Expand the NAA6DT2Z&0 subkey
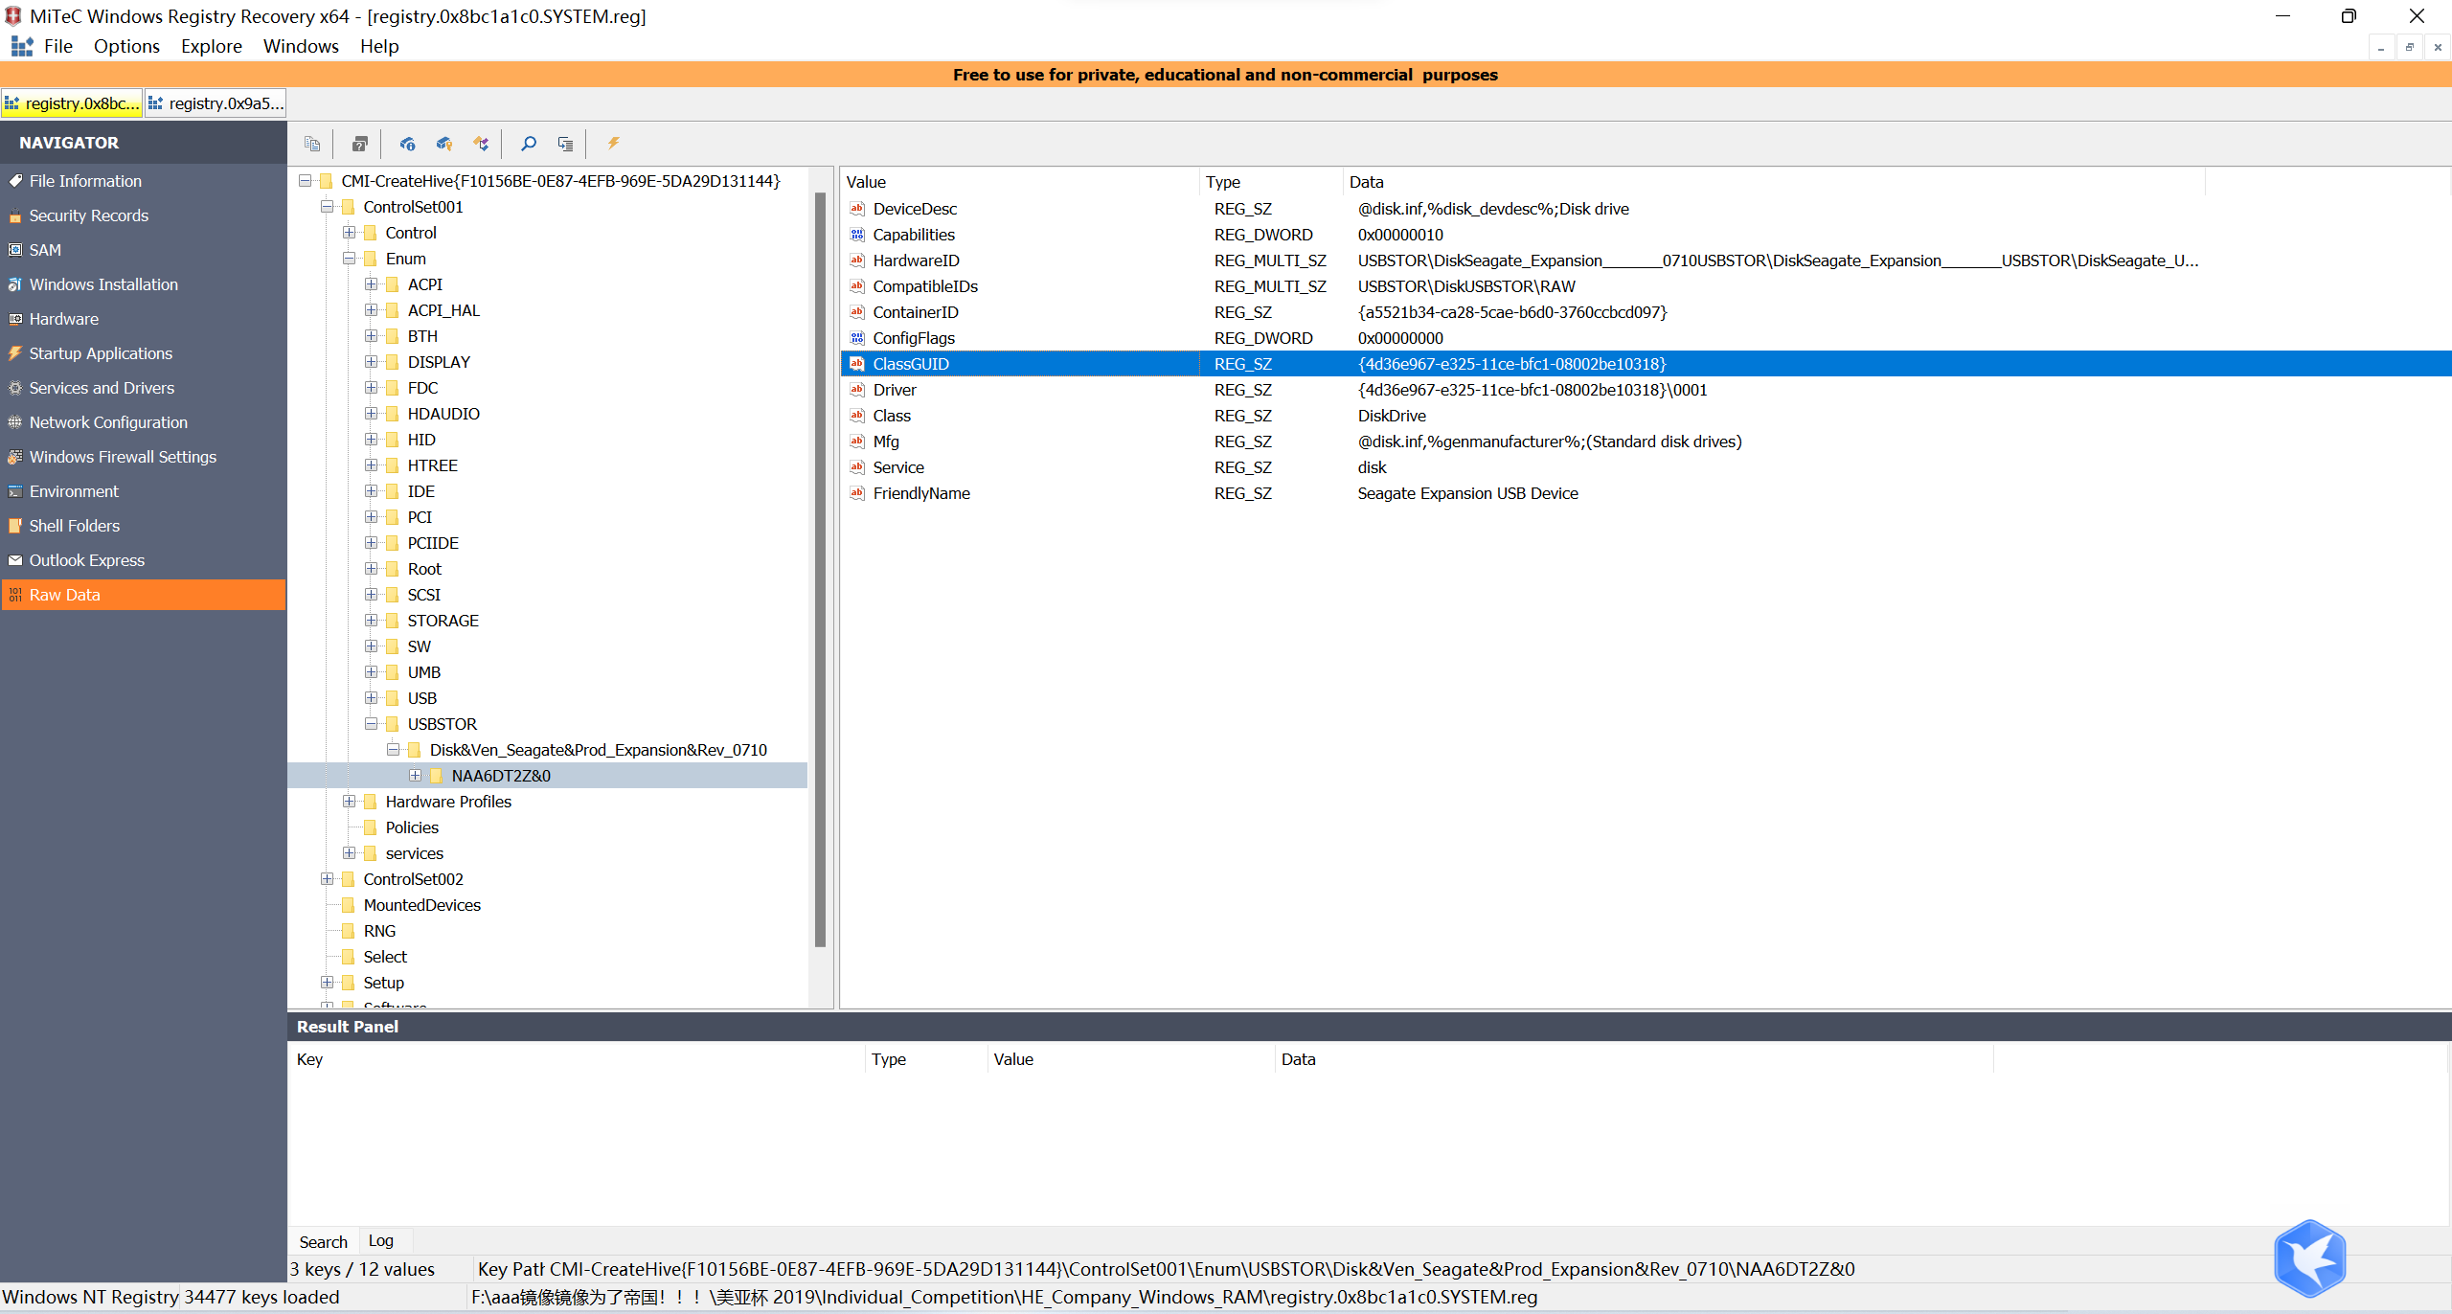The image size is (2452, 1314). pyautogui.click(x=416, y=776)
